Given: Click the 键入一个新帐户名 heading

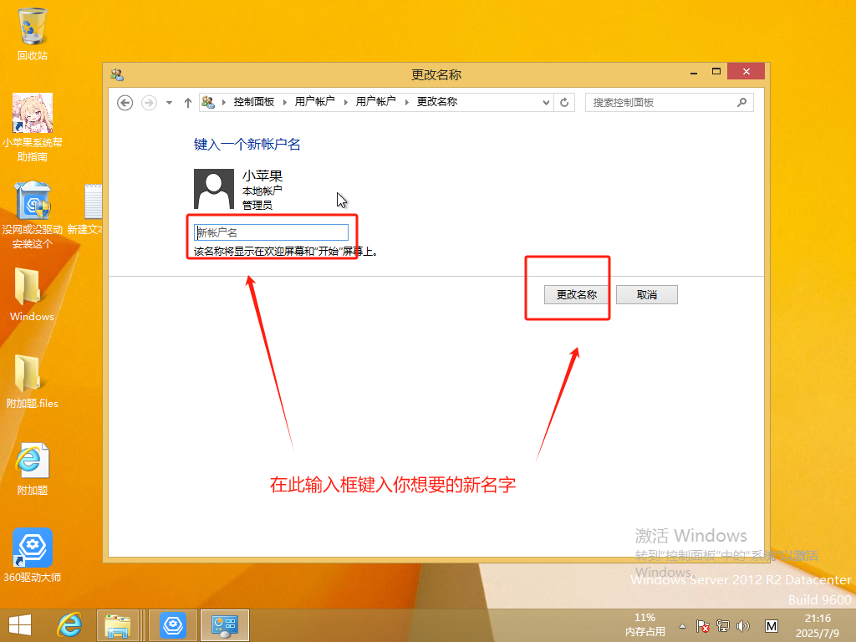Looking at the screenshot, I should [247, 144].
